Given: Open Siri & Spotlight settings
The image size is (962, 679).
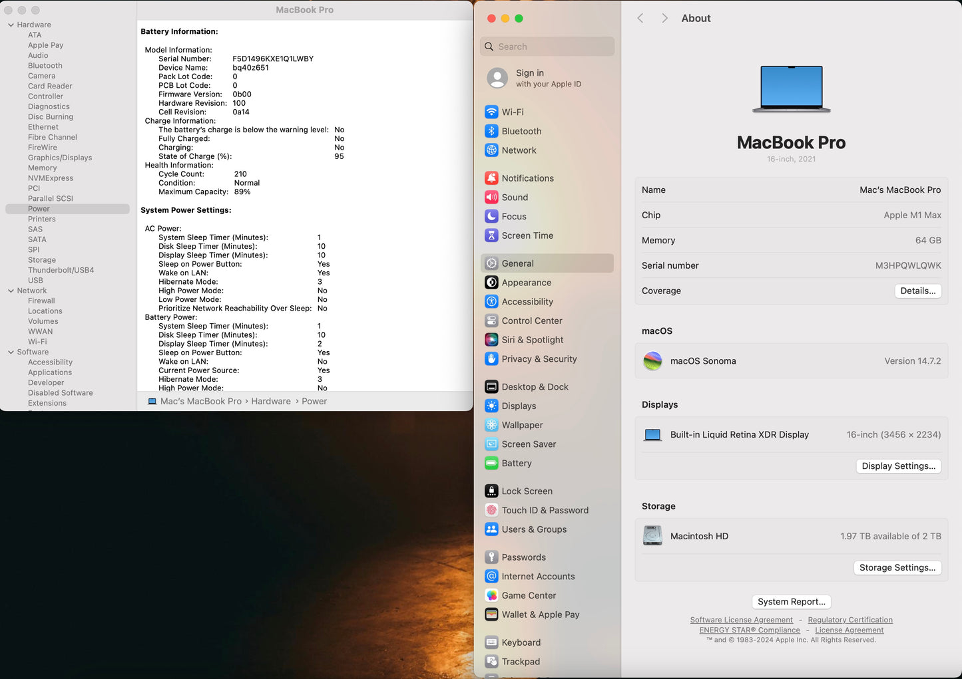Looking at the screenshot, I should click(532, 340).
